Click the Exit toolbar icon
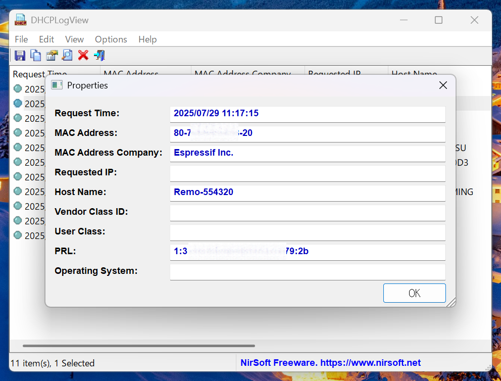This screenshot has width=501, height=381. [99, 56]
